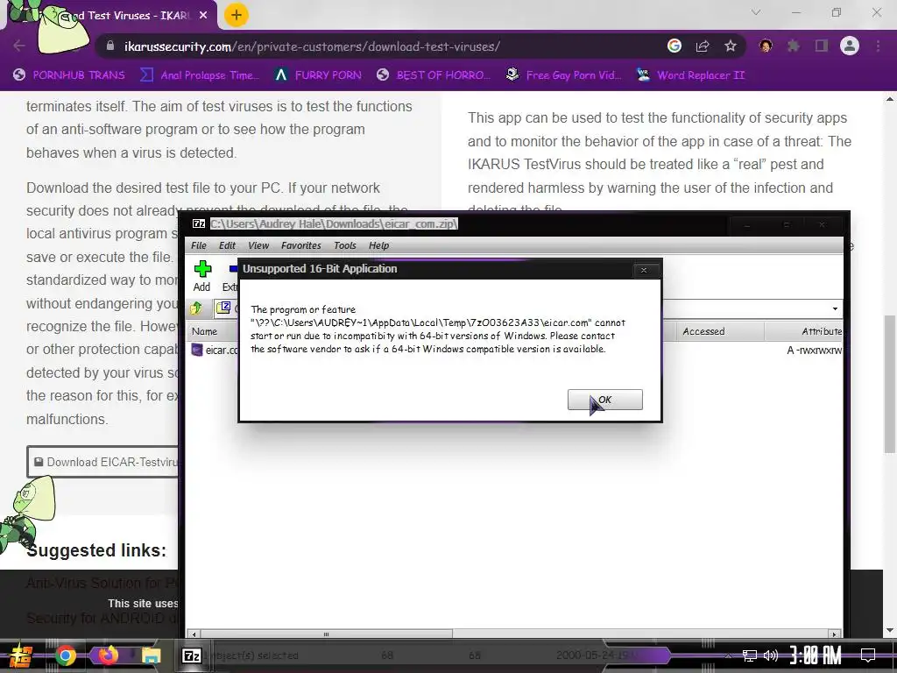The image size is (897, 673).
Task: Open the Chrome profile avatar
Action: click(850, 46)
